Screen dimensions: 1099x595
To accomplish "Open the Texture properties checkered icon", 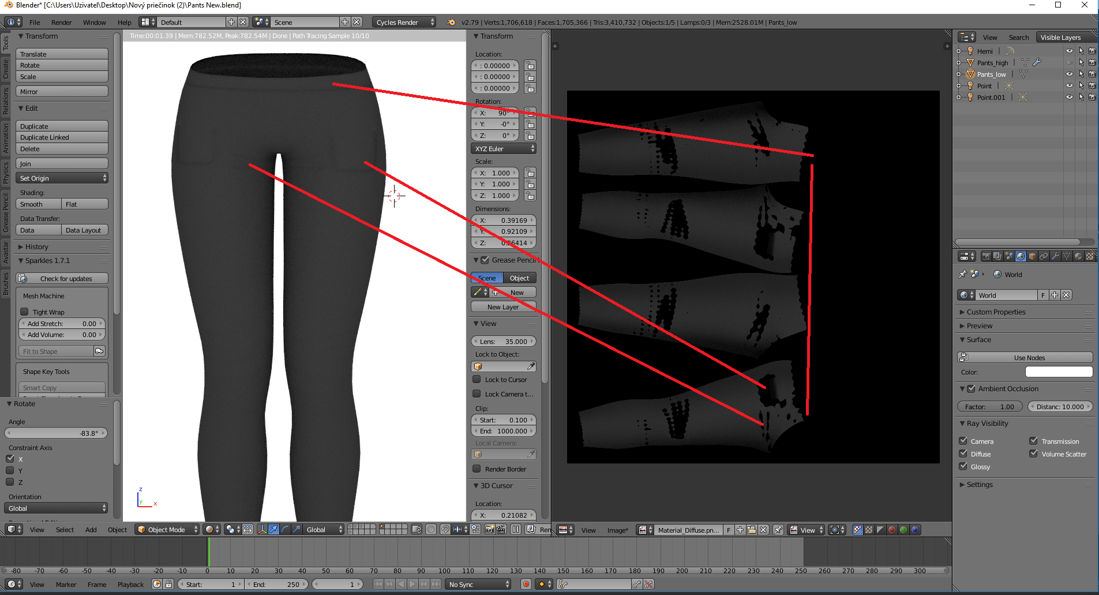I will (1089, 257).
